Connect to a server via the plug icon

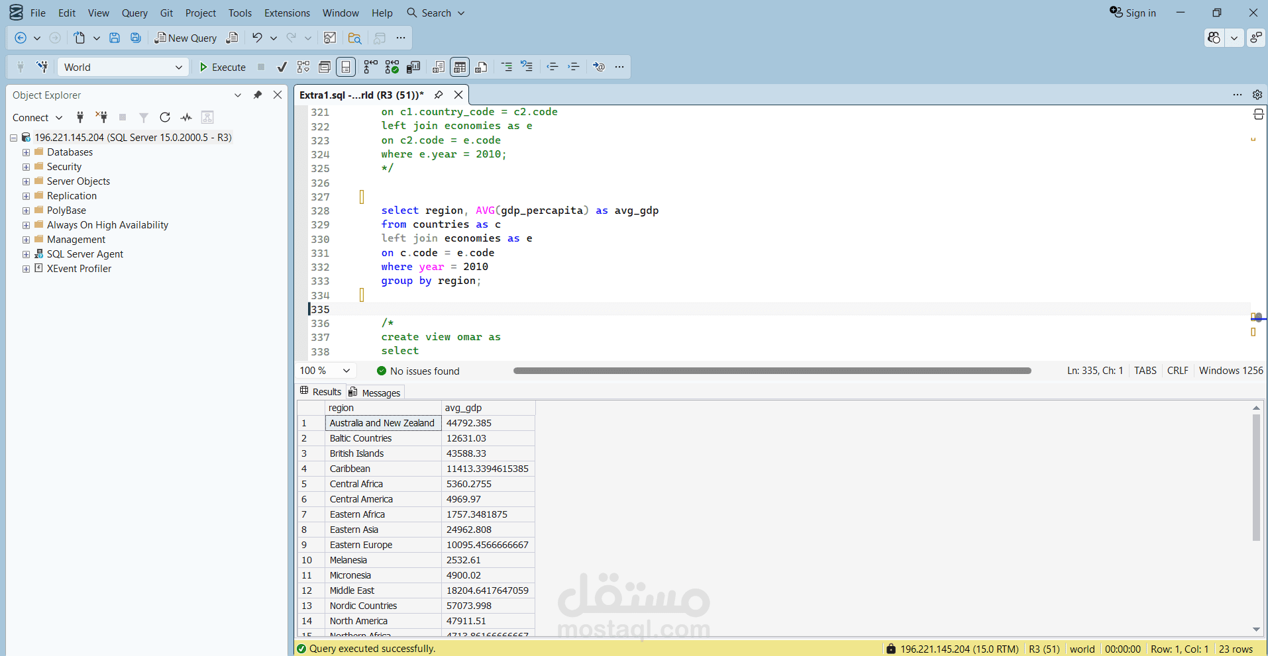[79, 117]
